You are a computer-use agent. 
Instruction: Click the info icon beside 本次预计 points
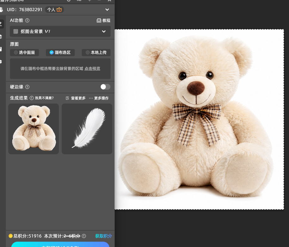point(84,236)
